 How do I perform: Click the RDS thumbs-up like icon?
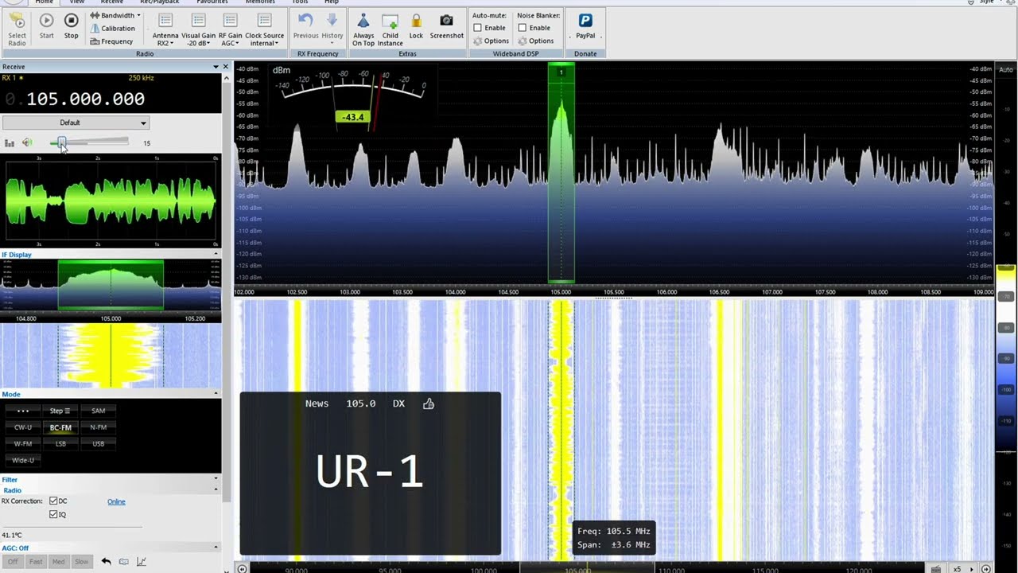point(429,403)
